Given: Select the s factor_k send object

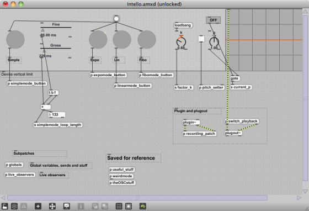Looking at the screenshot, I should 183,87.
